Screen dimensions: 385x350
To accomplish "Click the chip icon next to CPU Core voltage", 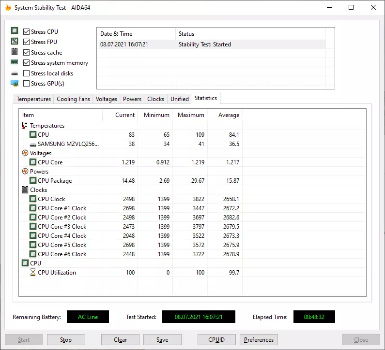I will click(33, 162).
